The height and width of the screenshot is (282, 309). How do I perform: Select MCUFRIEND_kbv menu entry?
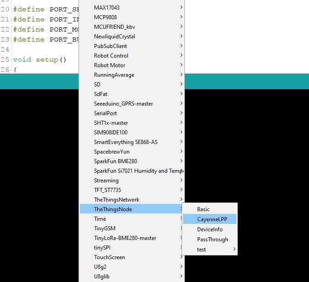pos(131,27)
